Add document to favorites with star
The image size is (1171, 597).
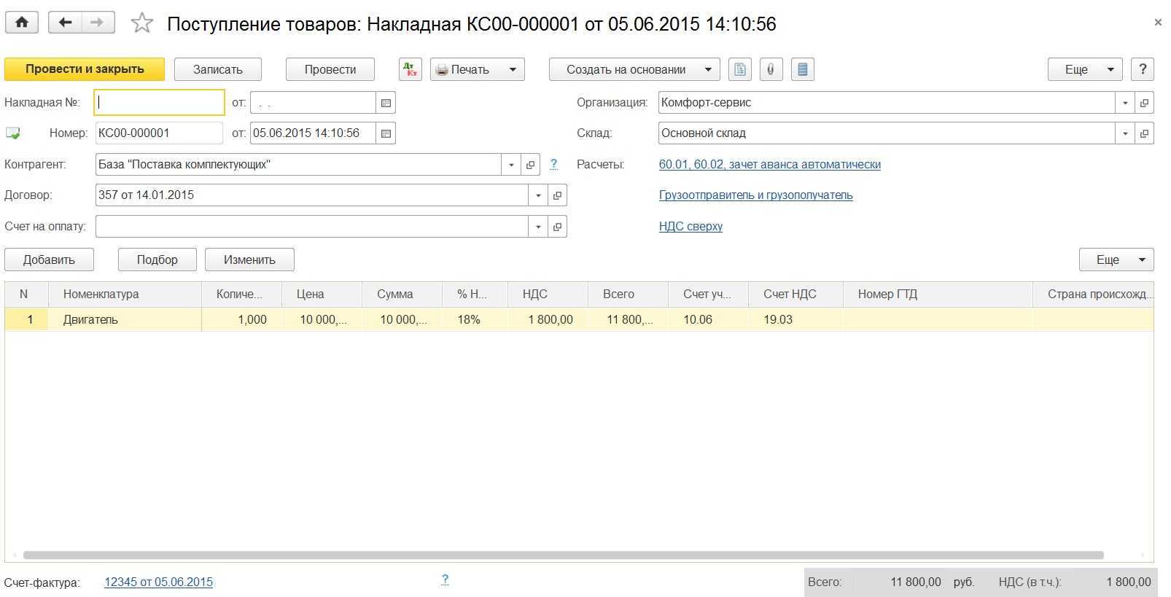(141, 23)
